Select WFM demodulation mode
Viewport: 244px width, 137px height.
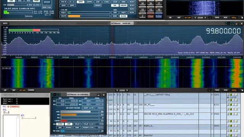[80, 2]
